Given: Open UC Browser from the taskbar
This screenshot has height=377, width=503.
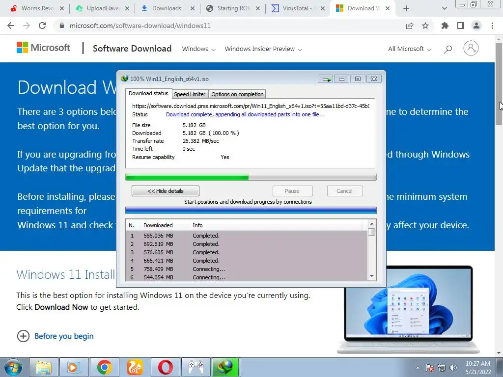Looking at the screenshot, I should [135, 367].
